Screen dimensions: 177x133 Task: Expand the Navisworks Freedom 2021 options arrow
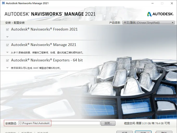(8, 37)
